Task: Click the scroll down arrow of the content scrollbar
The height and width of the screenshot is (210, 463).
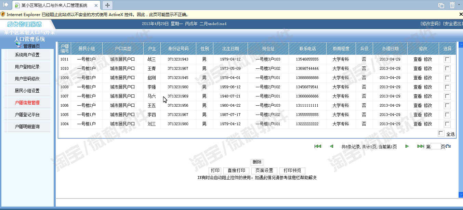Action: click(x=460, y=195)
